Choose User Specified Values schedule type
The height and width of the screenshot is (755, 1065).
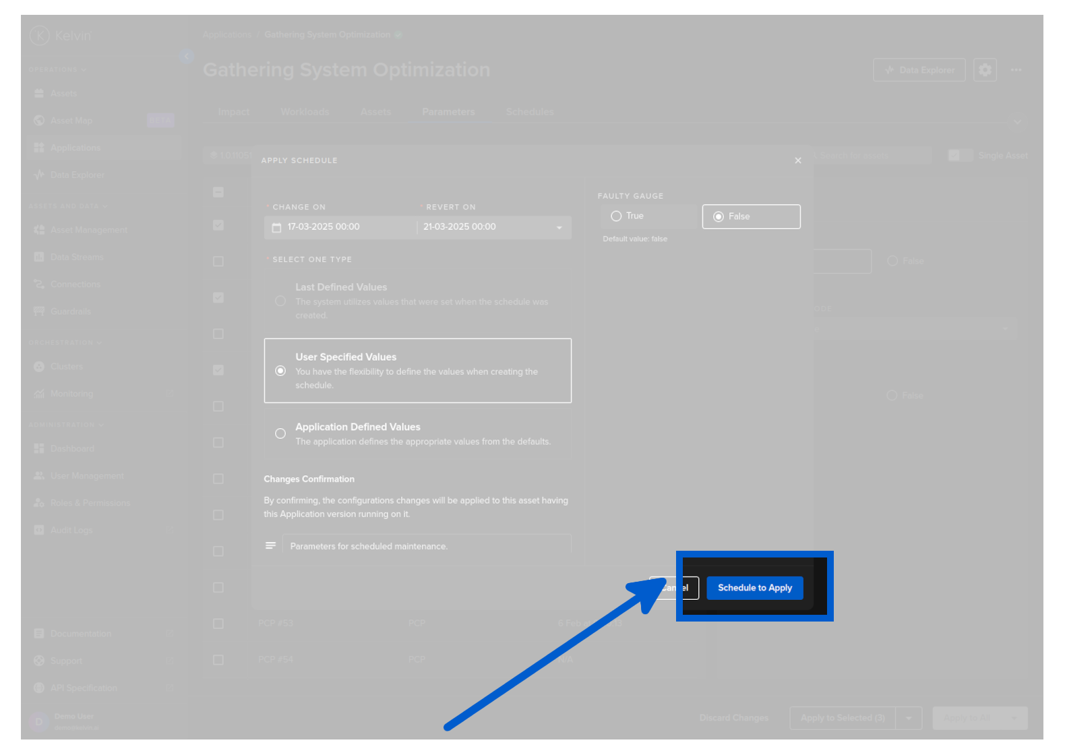click(x=280, y=371)
